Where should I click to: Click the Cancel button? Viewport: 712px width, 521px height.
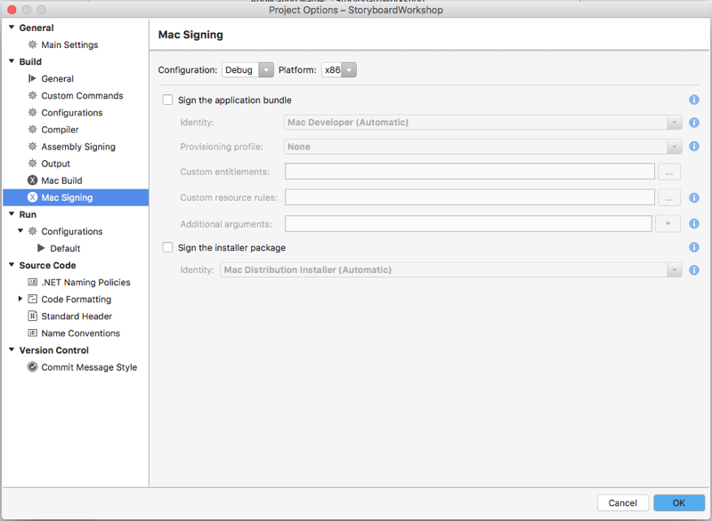tap(622, 502)
